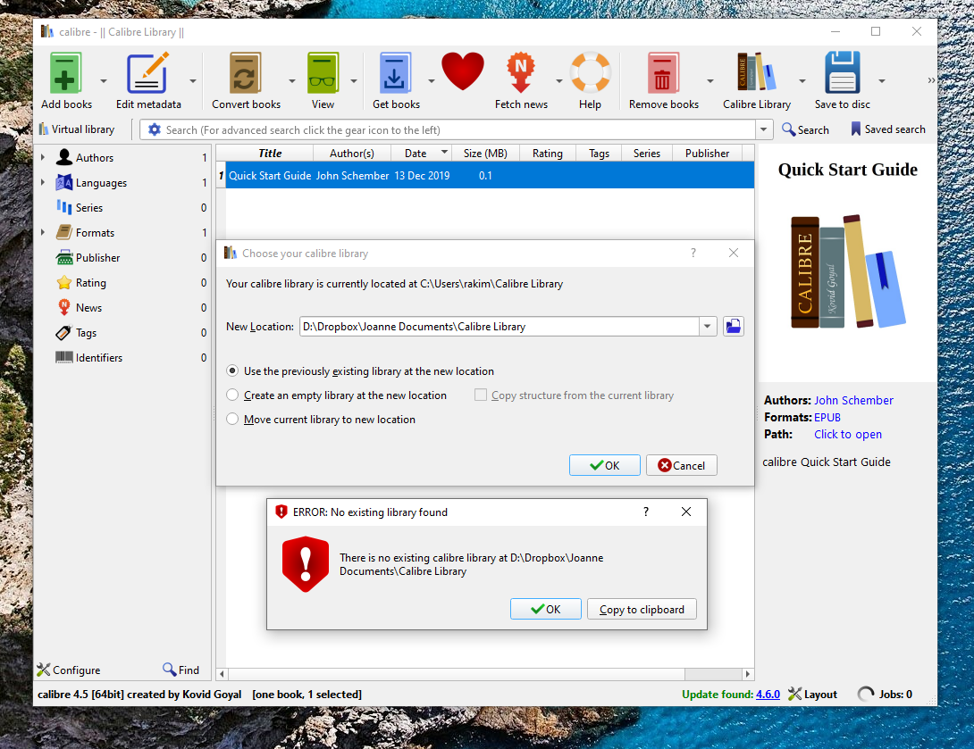Select Authors in the tag browser
974x749 pixels.
click(x=95, y=158)
